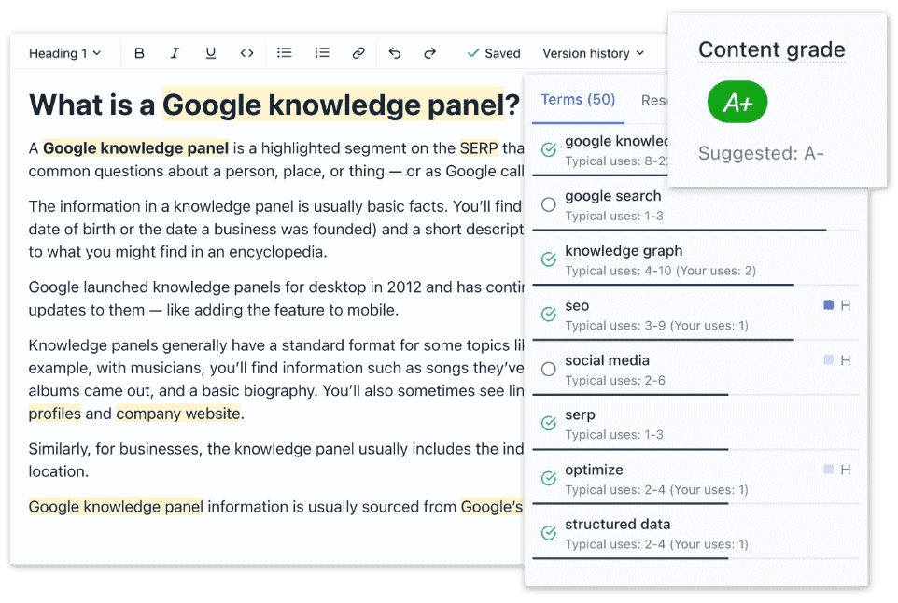Create a numbered list
898x603 pixels.
tap(322, 53)
